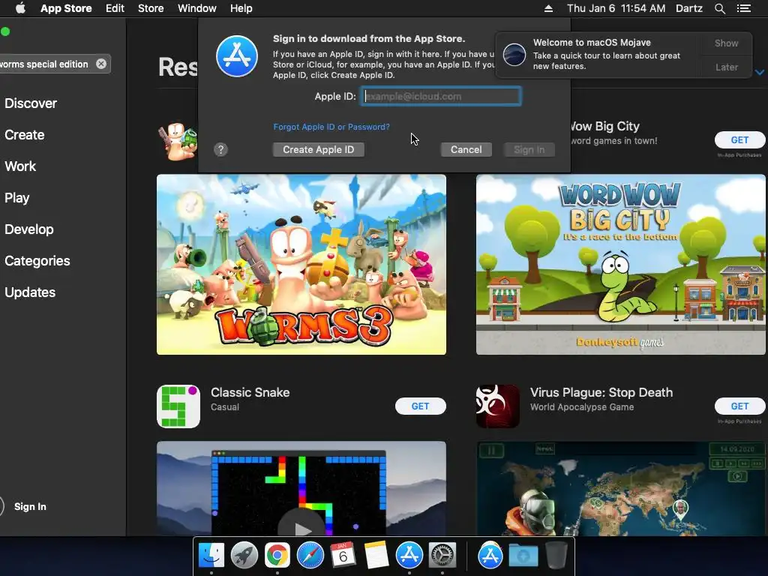This screenshot has width=768, height=576.
Task: Open the Develop section
Action: click(29, 229)
